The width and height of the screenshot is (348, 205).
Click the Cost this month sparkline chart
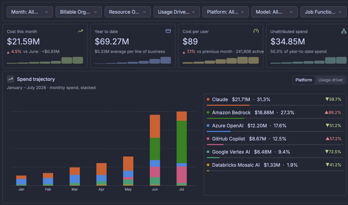tap(45, 60)
